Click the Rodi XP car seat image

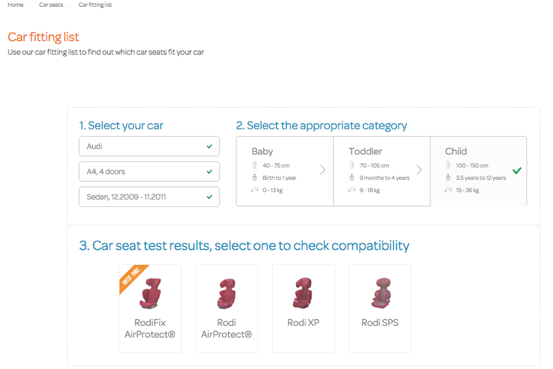pyautogui.click(x=303, y=293)
